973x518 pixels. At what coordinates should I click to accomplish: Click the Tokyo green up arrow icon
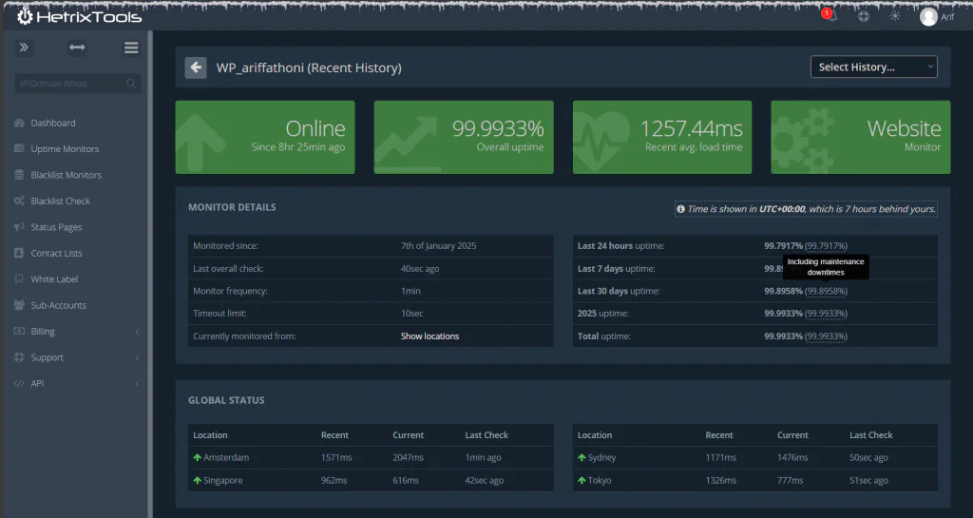tap(582, 480)
